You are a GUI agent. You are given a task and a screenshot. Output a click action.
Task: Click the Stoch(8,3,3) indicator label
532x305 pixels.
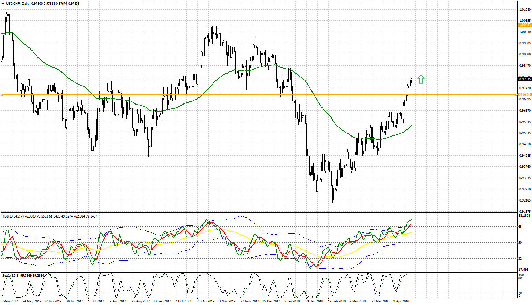pos(11,275)
